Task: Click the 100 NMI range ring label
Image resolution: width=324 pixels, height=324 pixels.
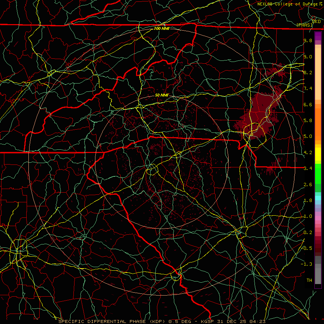Action: [x=162, y=28]
